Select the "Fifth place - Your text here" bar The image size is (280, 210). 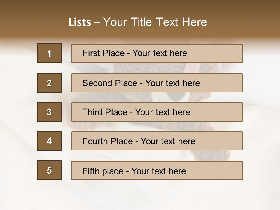[x=157, y=170]
